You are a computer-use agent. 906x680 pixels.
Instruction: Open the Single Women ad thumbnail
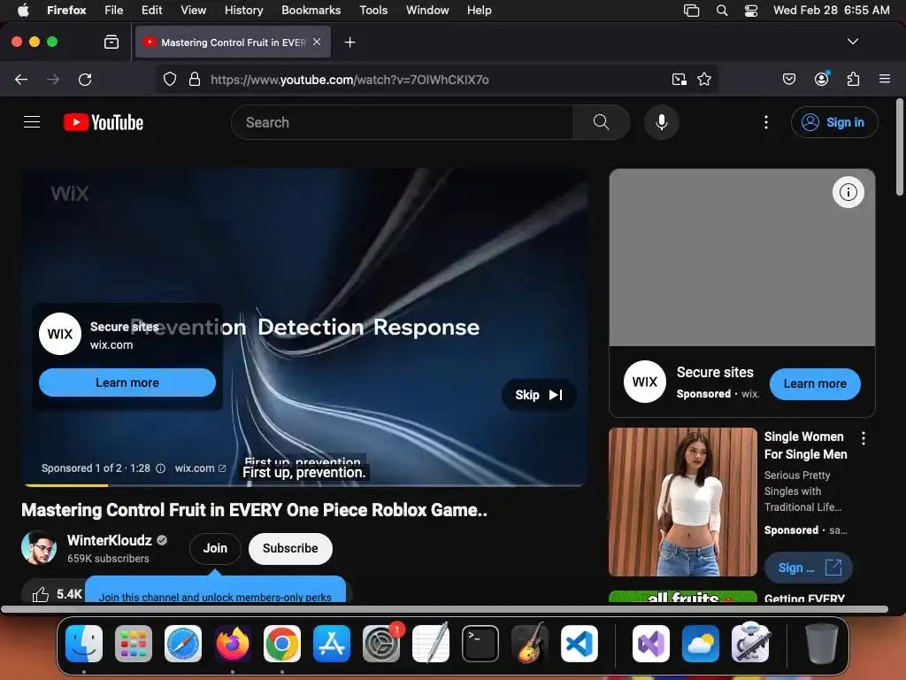point(683,502)
